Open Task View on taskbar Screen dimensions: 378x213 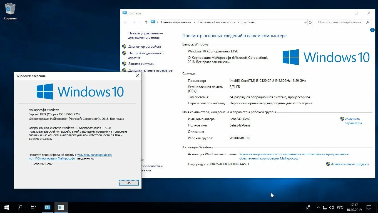[x=33, y=207]
